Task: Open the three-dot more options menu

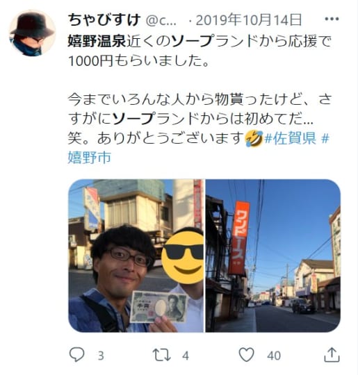Action: [x=332, y=19]
